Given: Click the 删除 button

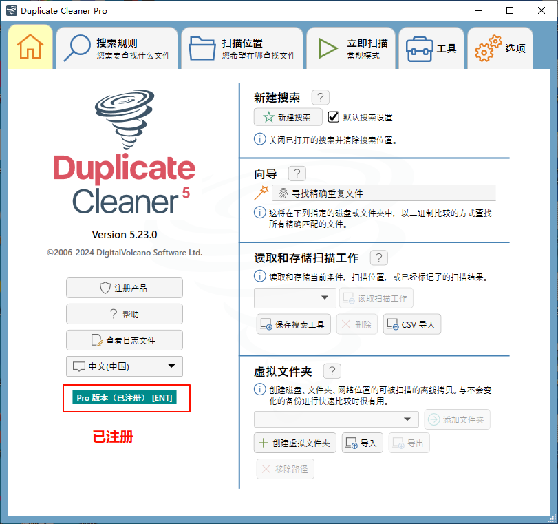Looking at the screenshot, I should [x=356, y=324].
